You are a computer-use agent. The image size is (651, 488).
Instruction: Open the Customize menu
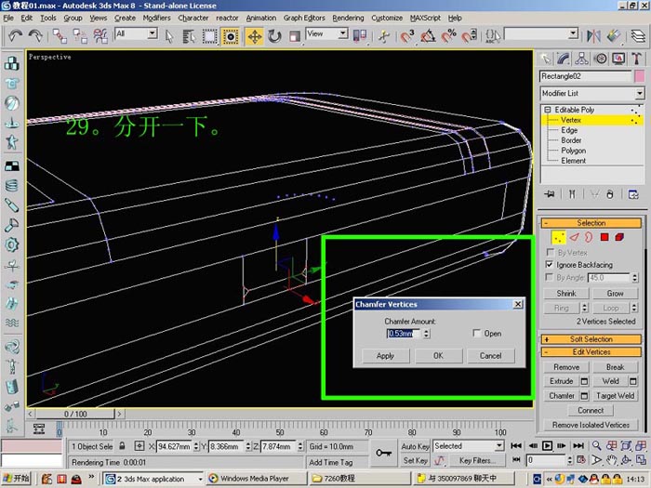coord(387,18)
